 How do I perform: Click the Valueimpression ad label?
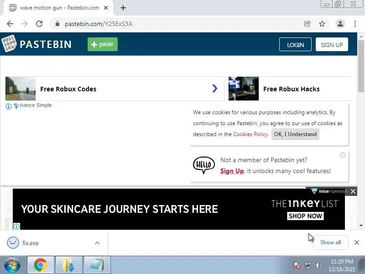tap(329, 191)
